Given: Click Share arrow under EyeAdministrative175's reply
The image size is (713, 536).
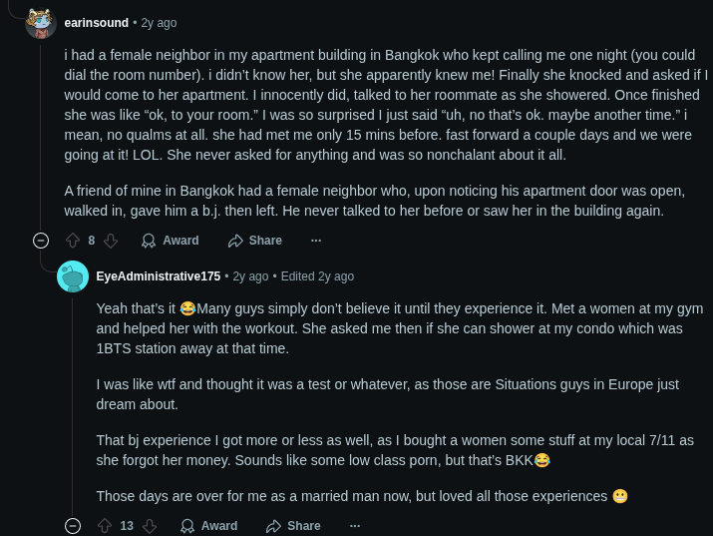Looking at the screenshot, I should pos(274,526).
